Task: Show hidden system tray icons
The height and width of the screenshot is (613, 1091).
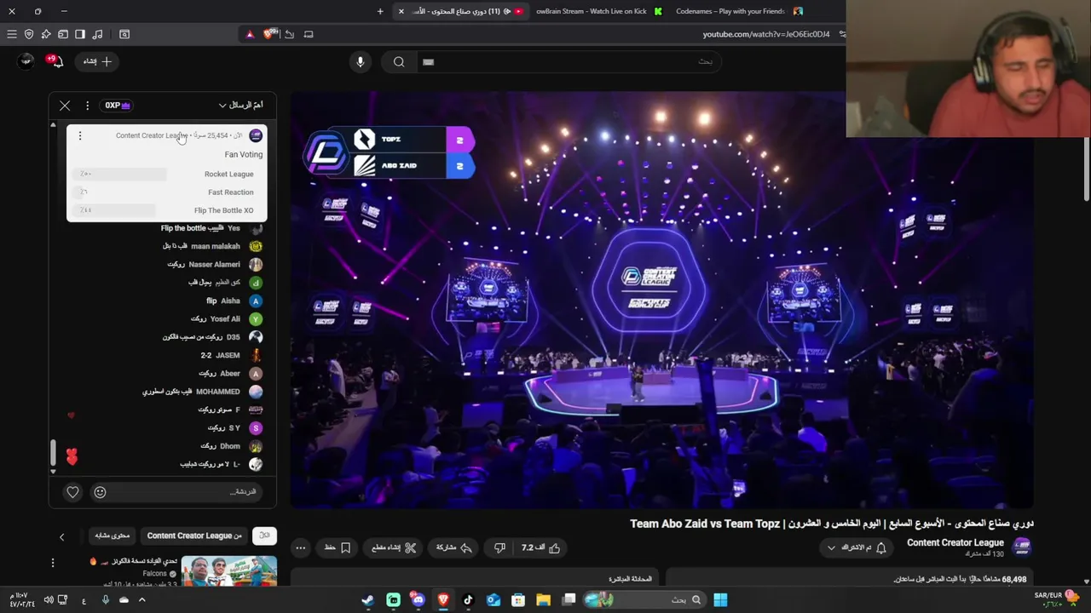Action: (x=141, y=600)
